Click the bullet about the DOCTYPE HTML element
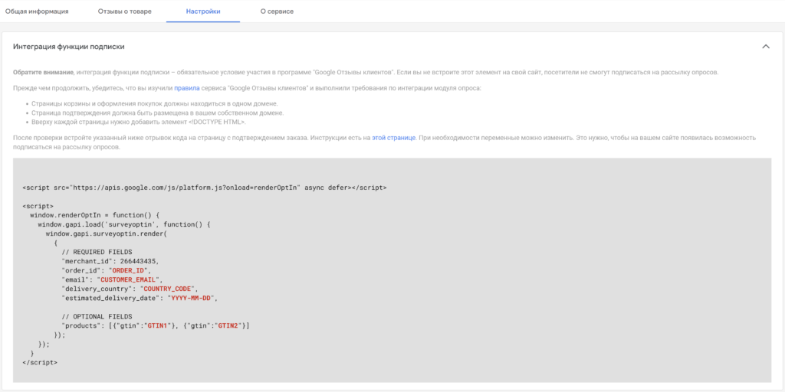785x392 pixels. click(138, 122)
